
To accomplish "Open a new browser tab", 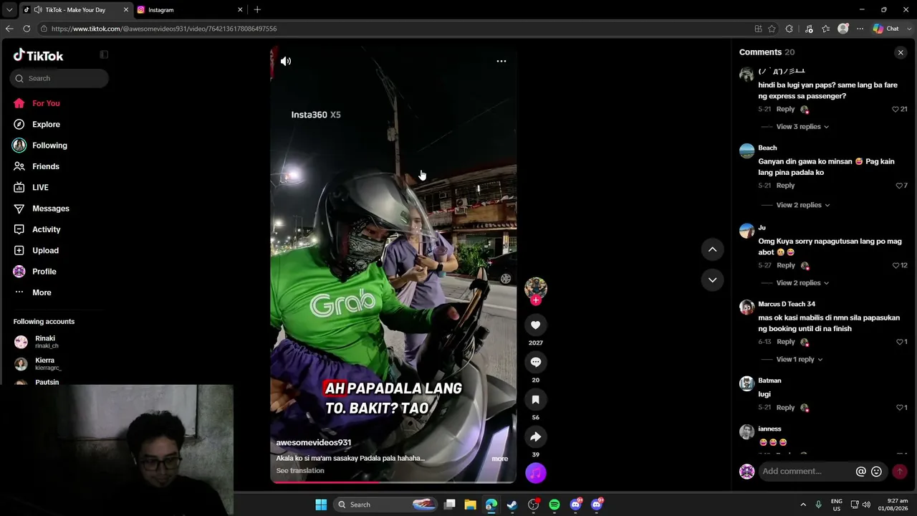I will pyautogui.click(x=257, y=10).
